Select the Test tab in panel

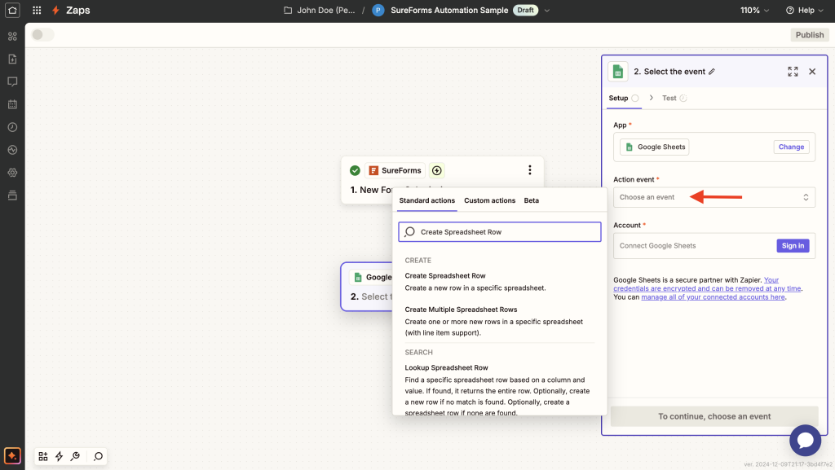click(669, 98)
